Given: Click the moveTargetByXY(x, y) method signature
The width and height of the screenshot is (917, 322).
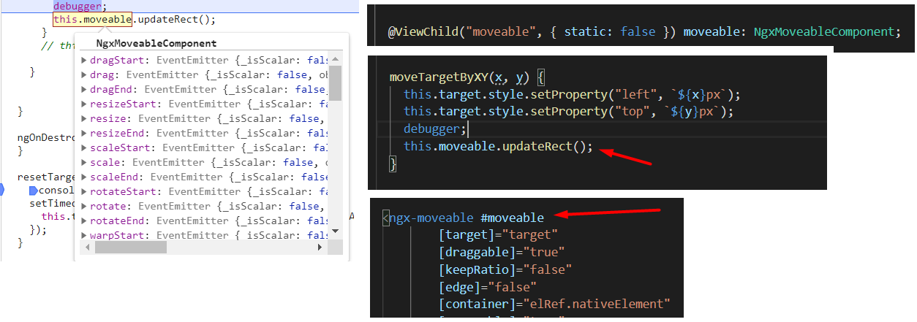Looking at the screenshot, I should pos(461,77).
